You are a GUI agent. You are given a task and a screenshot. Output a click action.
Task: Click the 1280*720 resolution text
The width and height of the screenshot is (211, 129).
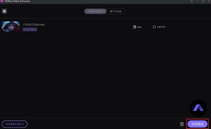[161, 27]
